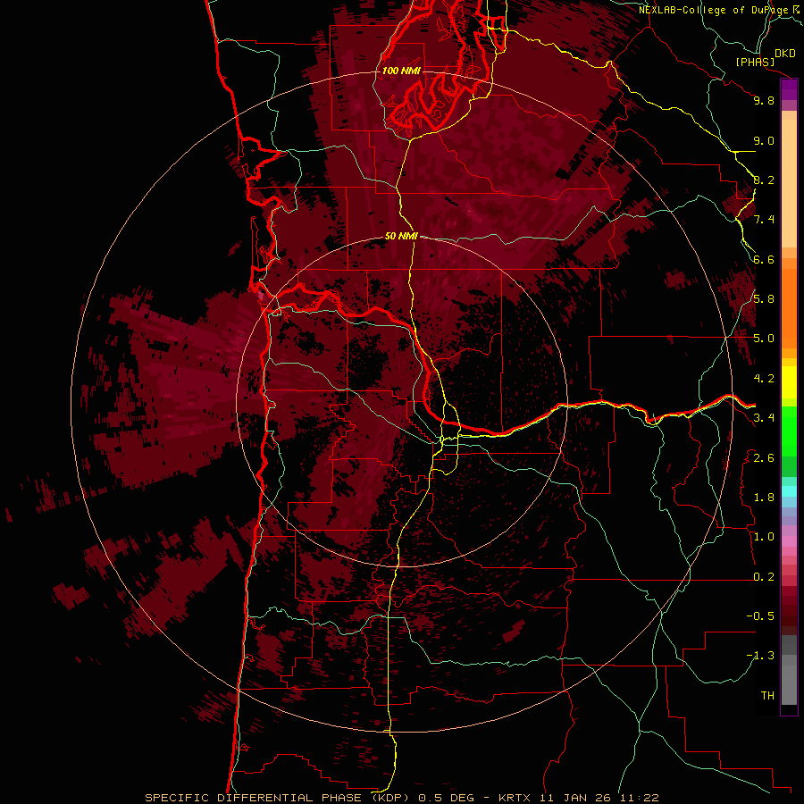Click the 9.0 value on the legend
The image size is (804, 804).
(764, 140)
